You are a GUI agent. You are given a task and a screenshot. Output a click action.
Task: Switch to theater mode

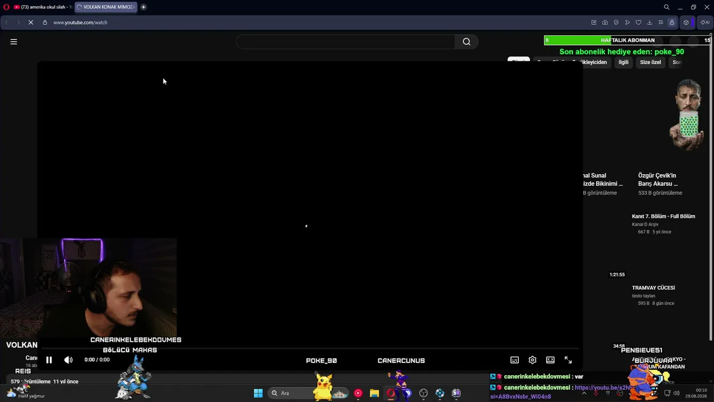[551, 360]
